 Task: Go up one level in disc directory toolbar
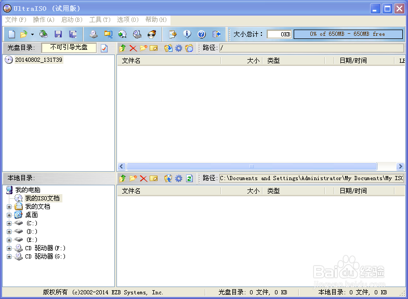click(x=123, y=48)
